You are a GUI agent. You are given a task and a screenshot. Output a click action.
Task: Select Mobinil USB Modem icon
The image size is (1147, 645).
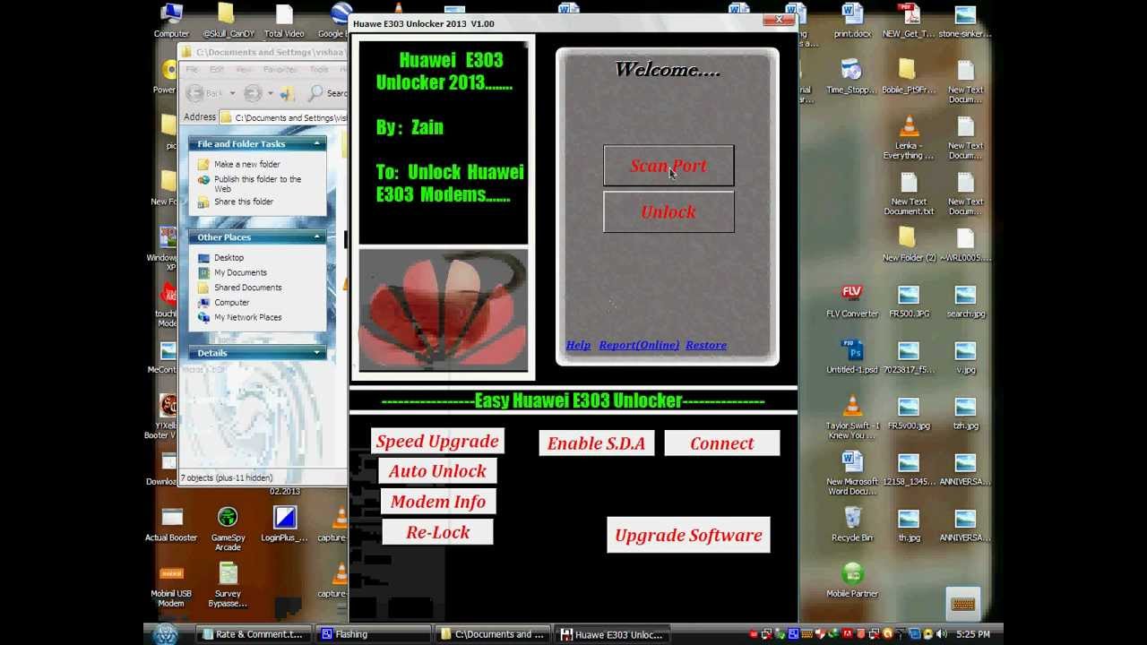[x=171, y=585]
